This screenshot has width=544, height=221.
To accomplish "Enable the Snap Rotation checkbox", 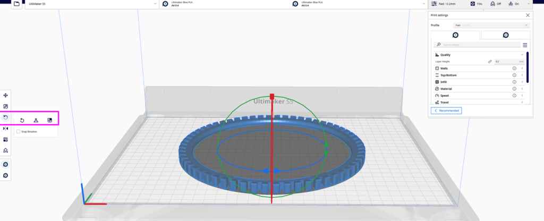I will tap(19, 132).
